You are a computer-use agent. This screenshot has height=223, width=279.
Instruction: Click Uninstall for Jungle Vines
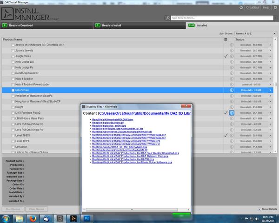(251, 56)
